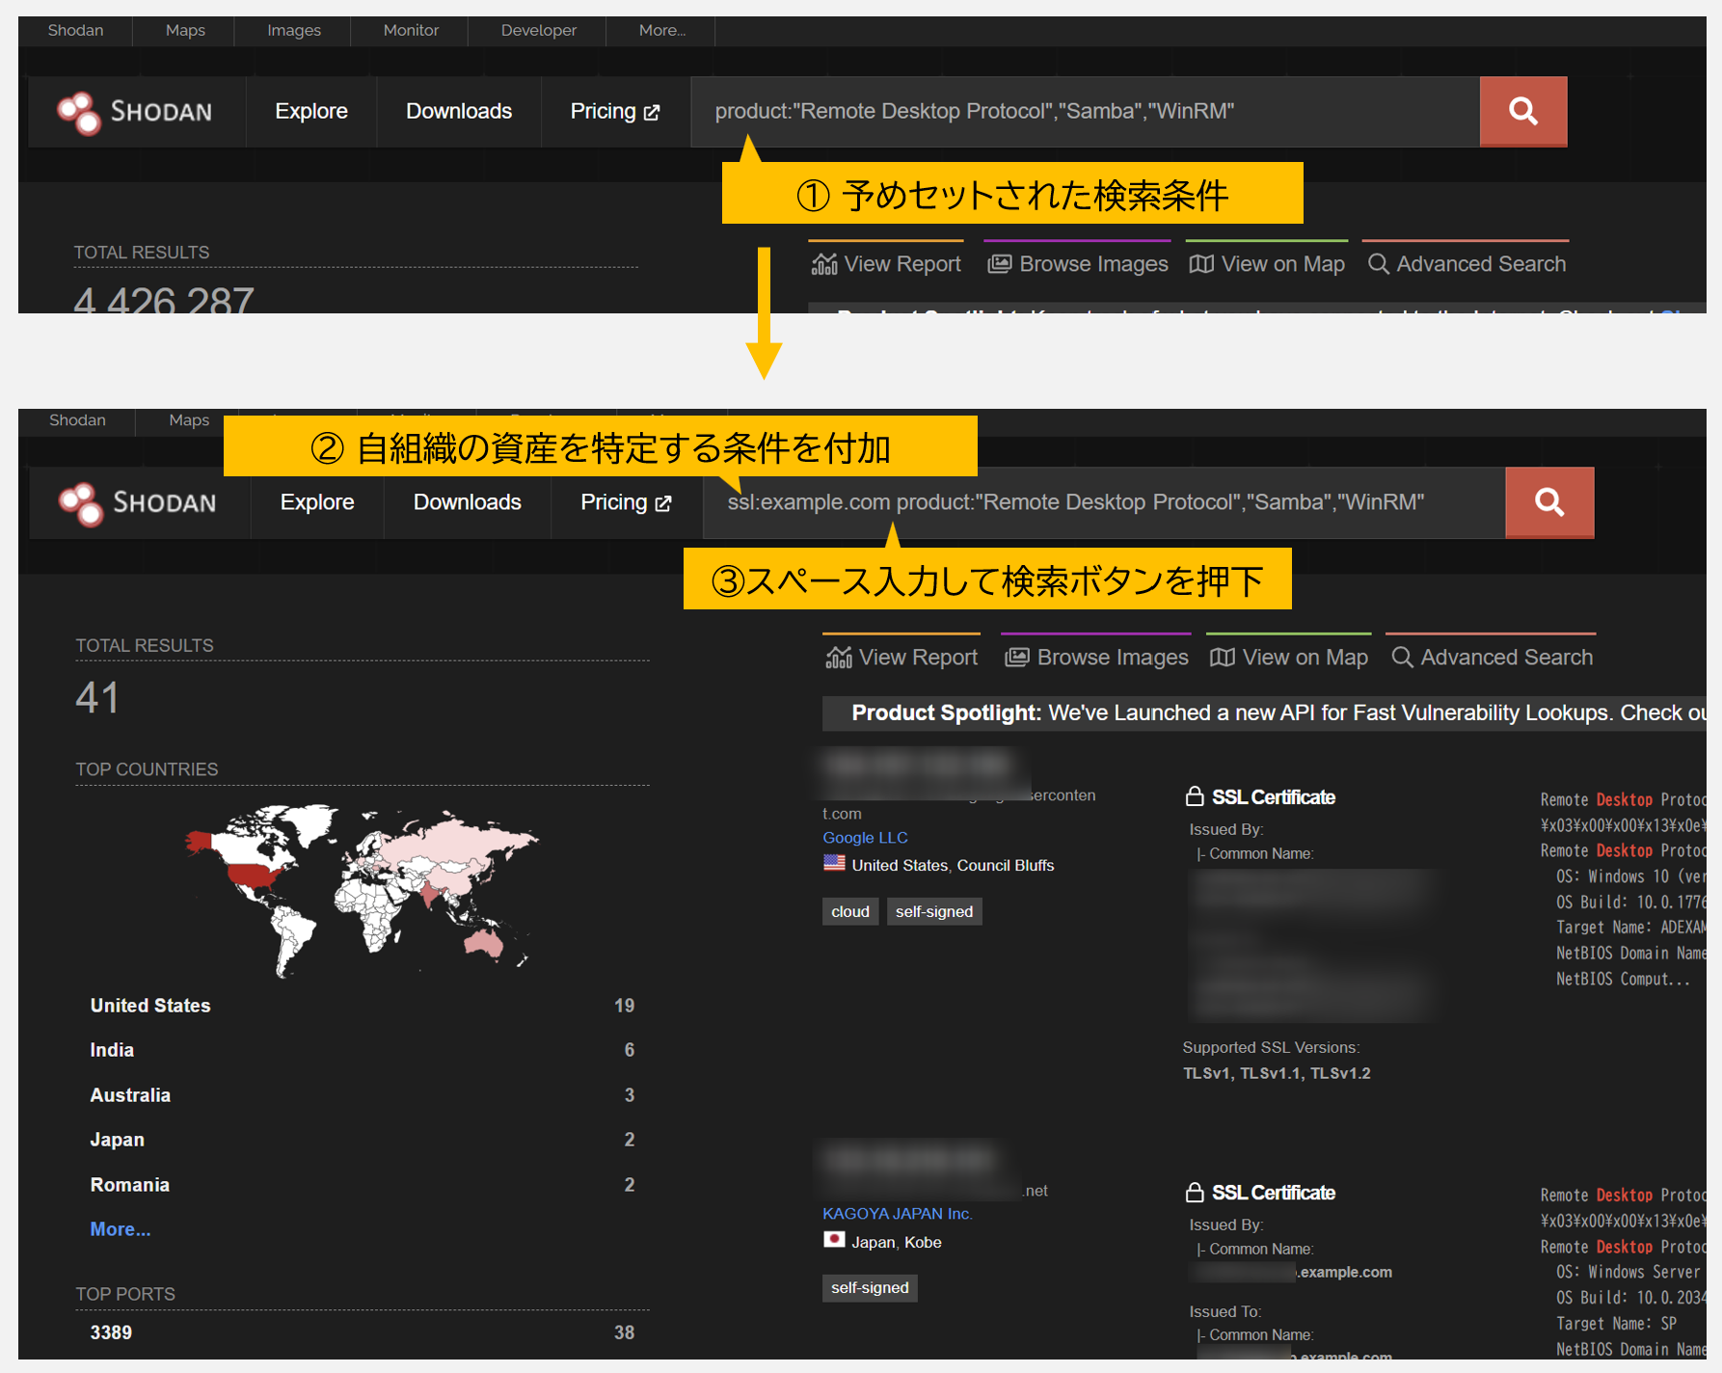The width and height of the screenshot is (1722, 1373).
Task: Click the Maps top-bar tab in lower screenshot
Action: (x=189, y=420)
